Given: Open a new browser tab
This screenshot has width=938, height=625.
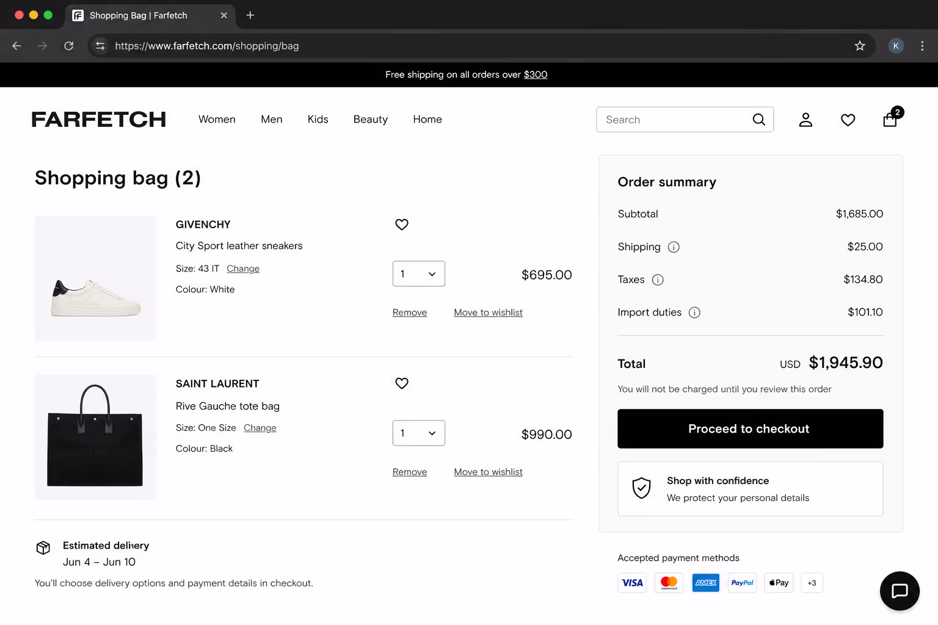Looking at the screenshot, I should click(x=250, y=15).
